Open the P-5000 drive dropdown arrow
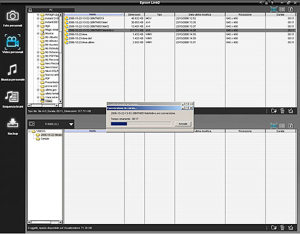 pyautogui.click(x=71, y=125)
